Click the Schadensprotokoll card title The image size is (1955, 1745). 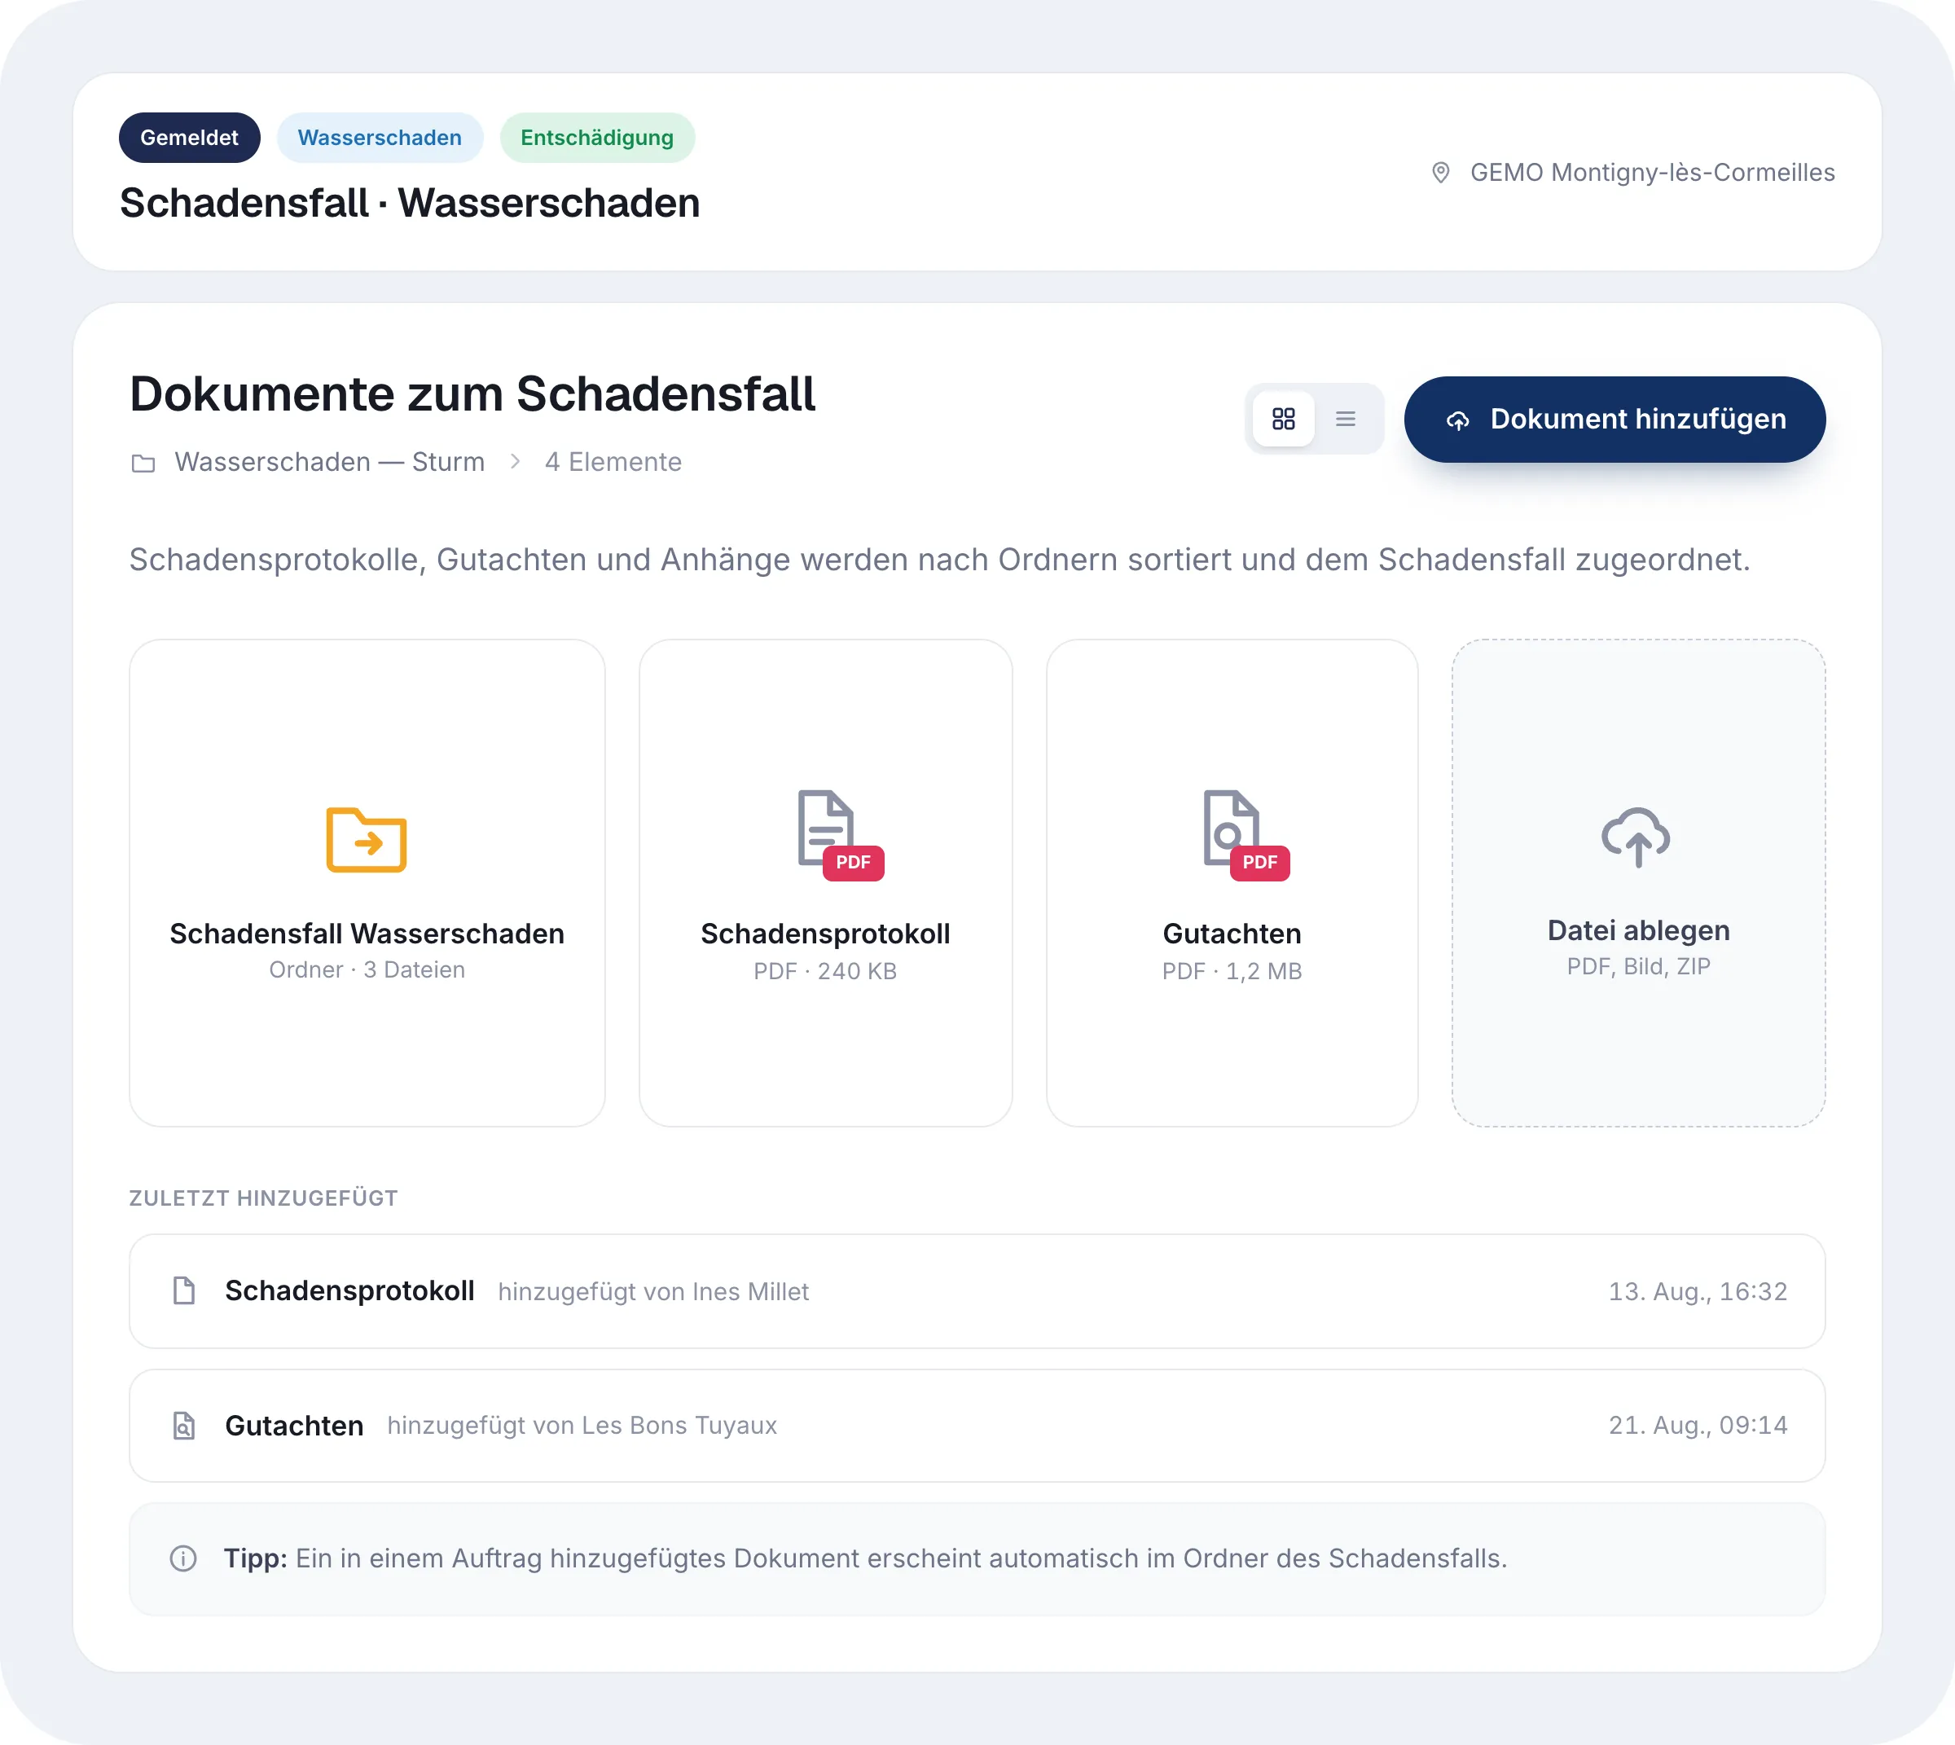tap(825, 934)
